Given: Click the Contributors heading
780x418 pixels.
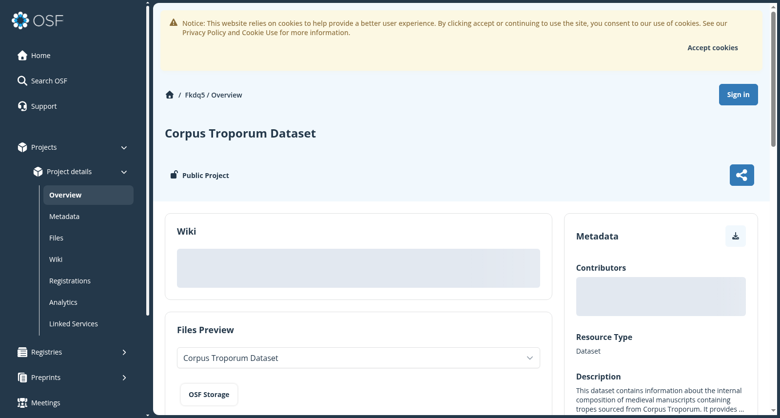Looking at the screenshot, I should coord(601,268).
